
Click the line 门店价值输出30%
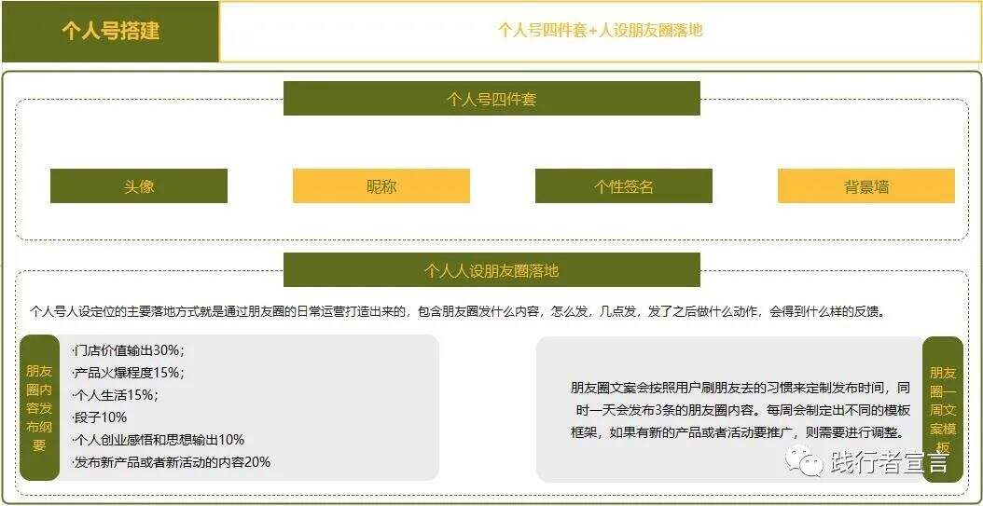(129, 350)
